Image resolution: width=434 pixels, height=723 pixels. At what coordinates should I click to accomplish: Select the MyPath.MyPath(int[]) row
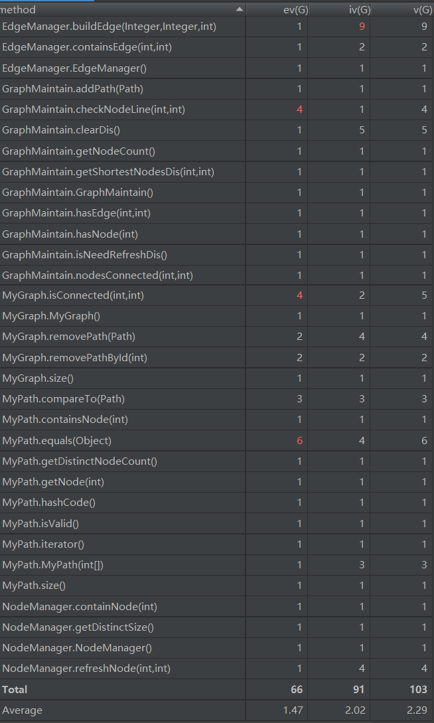217,565
